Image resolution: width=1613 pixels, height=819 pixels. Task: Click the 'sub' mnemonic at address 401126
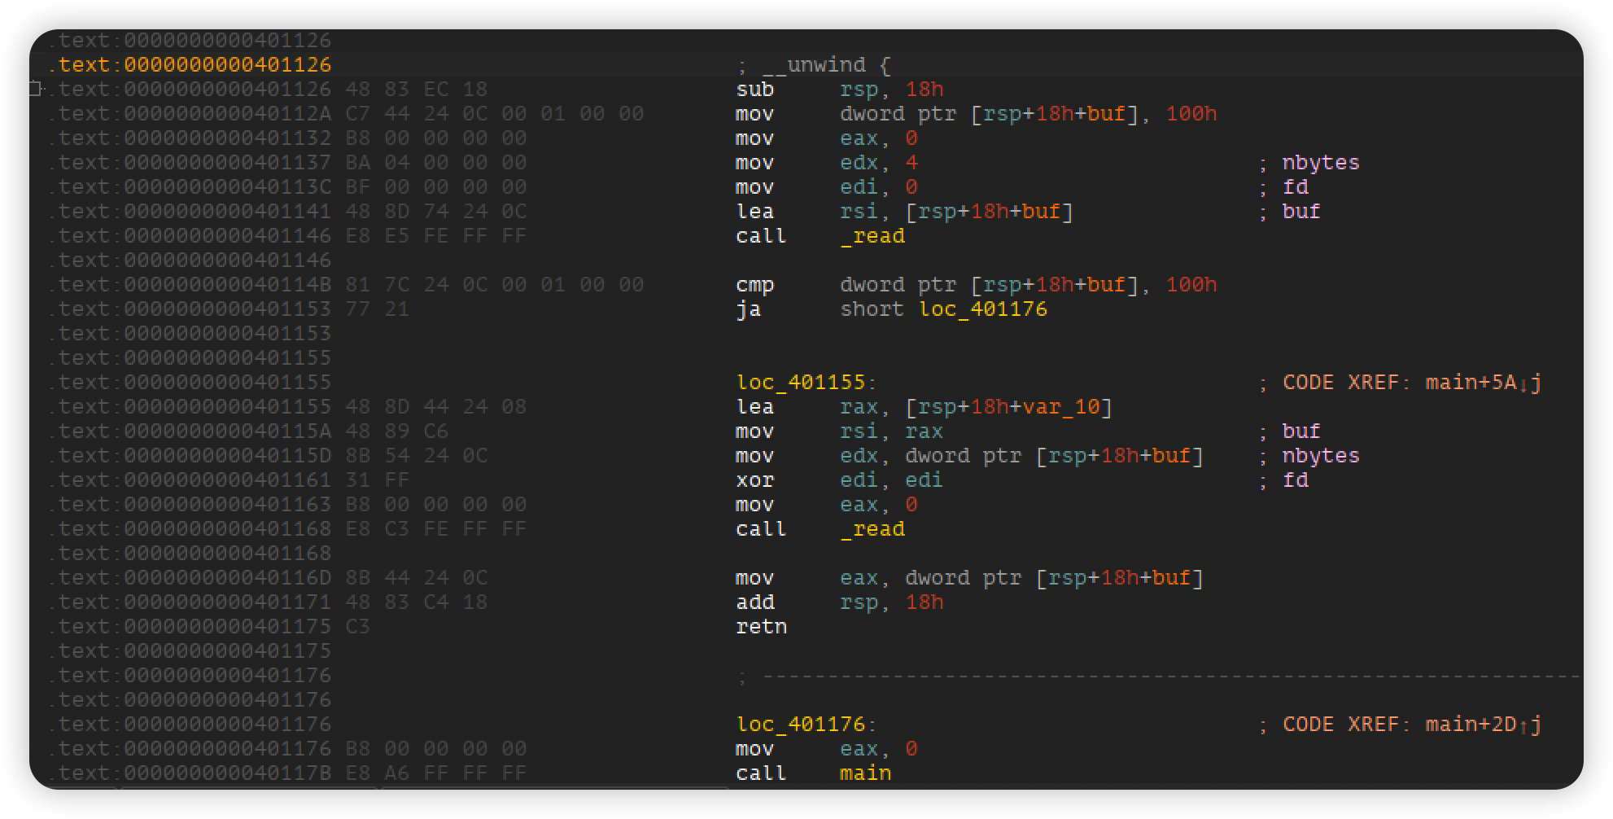tap(755, 89)
